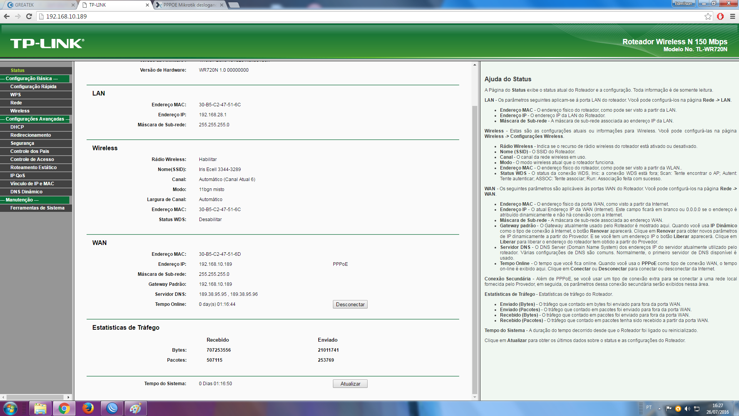Open Wireless menu in sidebar
Image resolution: width=739 pixels, height=416 pixels.
(20, 111)
